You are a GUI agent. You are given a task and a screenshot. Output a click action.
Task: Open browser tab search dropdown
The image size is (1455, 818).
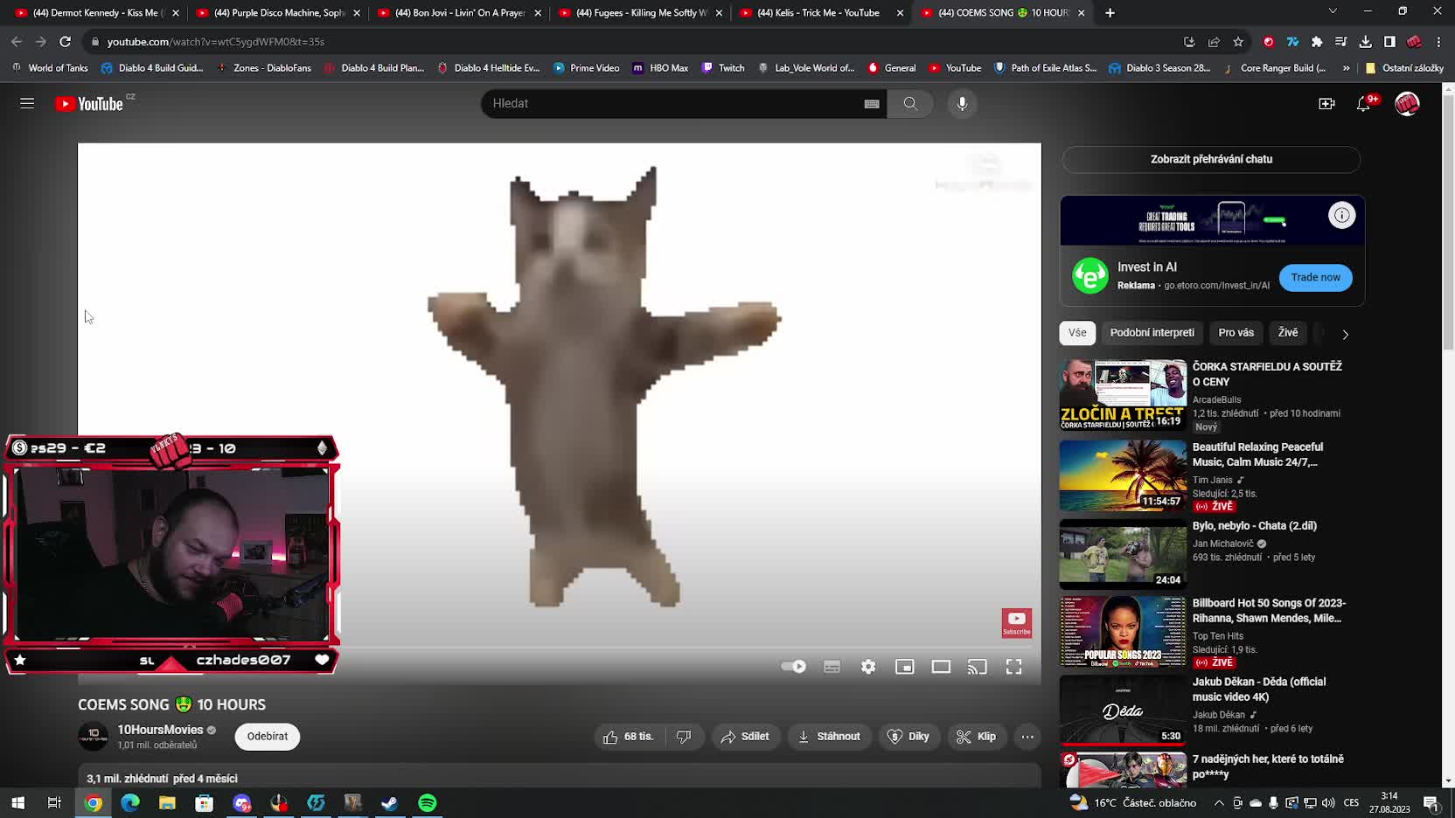point(1333,11)
